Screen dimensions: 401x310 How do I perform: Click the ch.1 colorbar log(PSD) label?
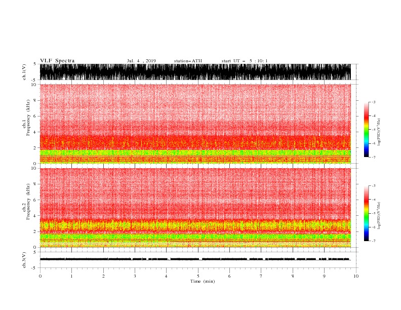379,132
